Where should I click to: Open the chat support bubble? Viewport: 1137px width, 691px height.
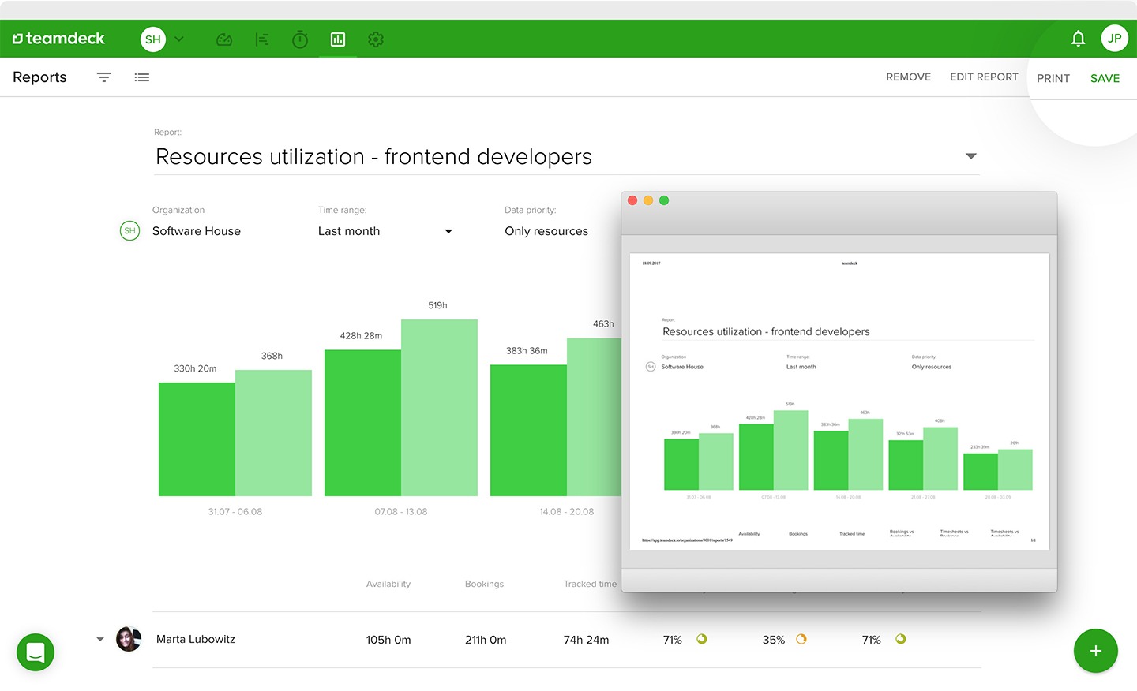tap(35, 652)
